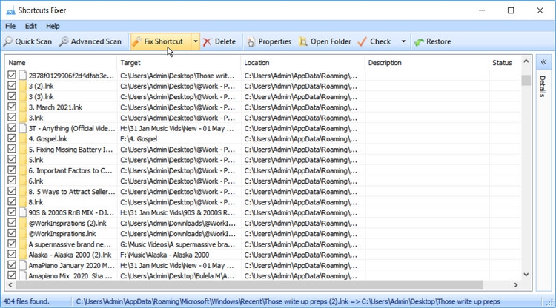Screen dimensions: 556x308
Task: Click folder icon of 8.lnk row
Action: [23, 202]
